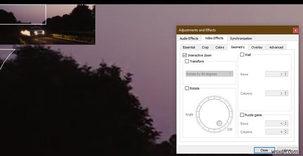
Task: Click the Puzzle game Columns value field
Action: (x=274, y=132)
